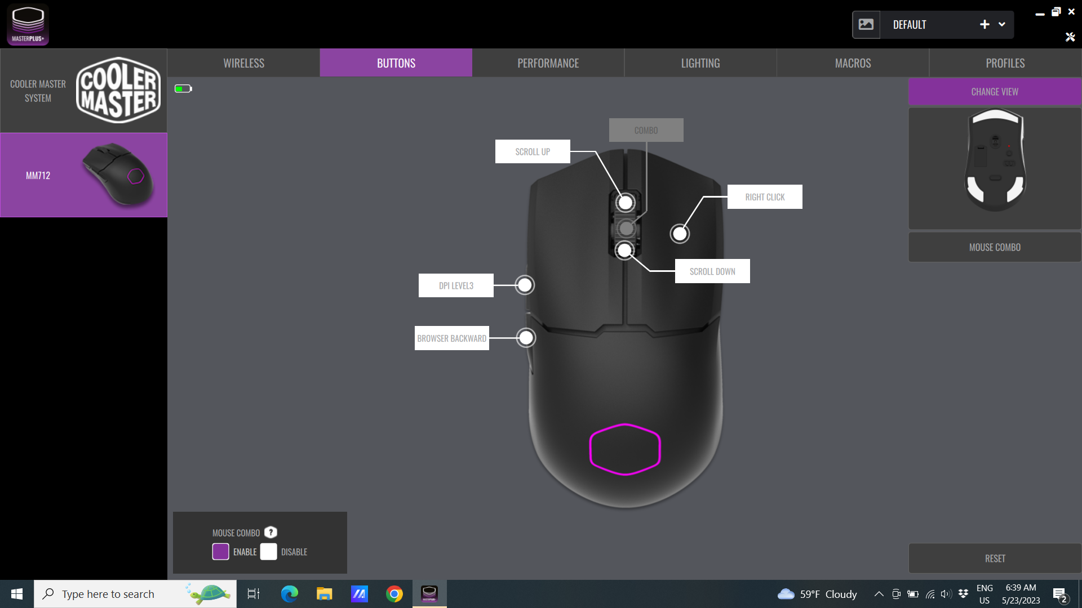Viewport: 1082px width, 608px height.
Task: Open the Macros tab
Action: [852, 62]
